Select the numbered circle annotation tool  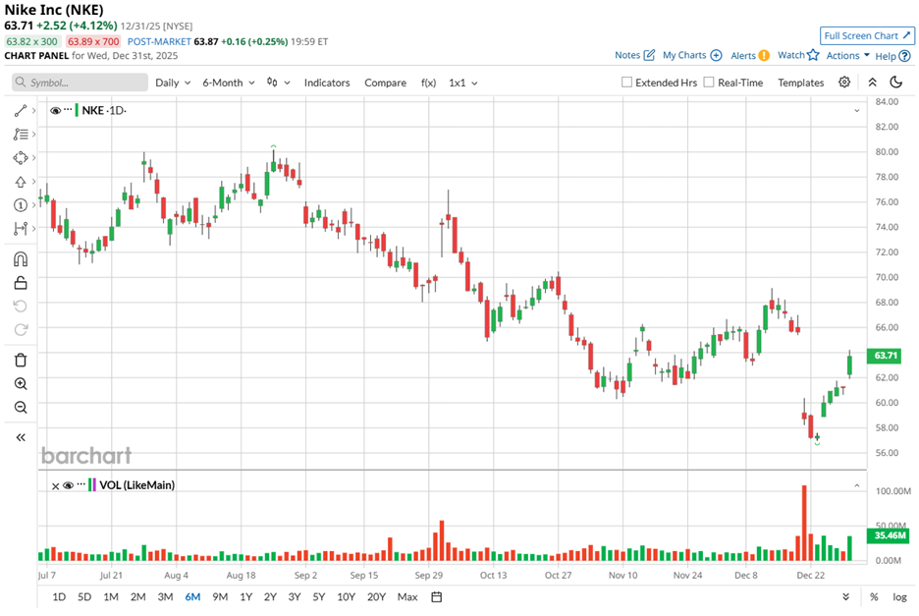click(x=21, y=204)
